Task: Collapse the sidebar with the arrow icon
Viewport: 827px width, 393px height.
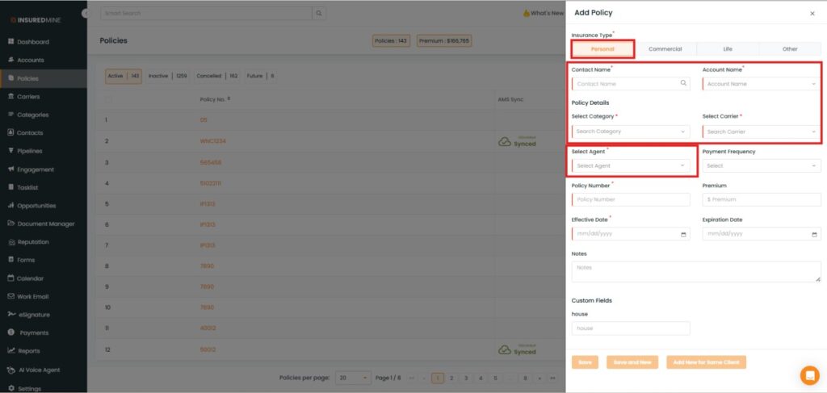Action: (x=86, y=14)
